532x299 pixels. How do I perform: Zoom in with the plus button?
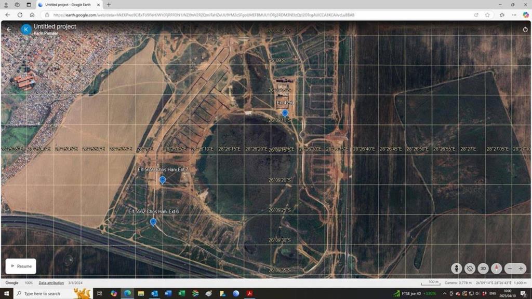point(521,268)
